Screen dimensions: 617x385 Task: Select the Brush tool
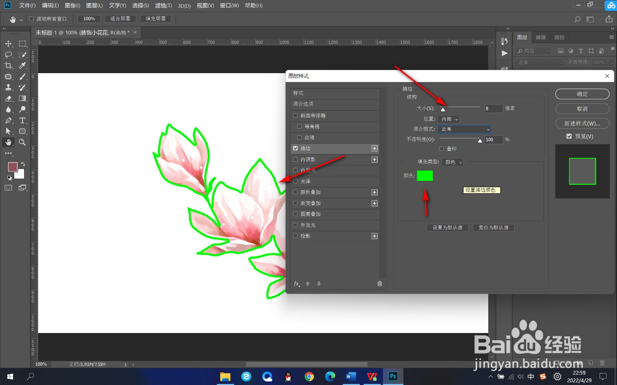tap(22, 77)
